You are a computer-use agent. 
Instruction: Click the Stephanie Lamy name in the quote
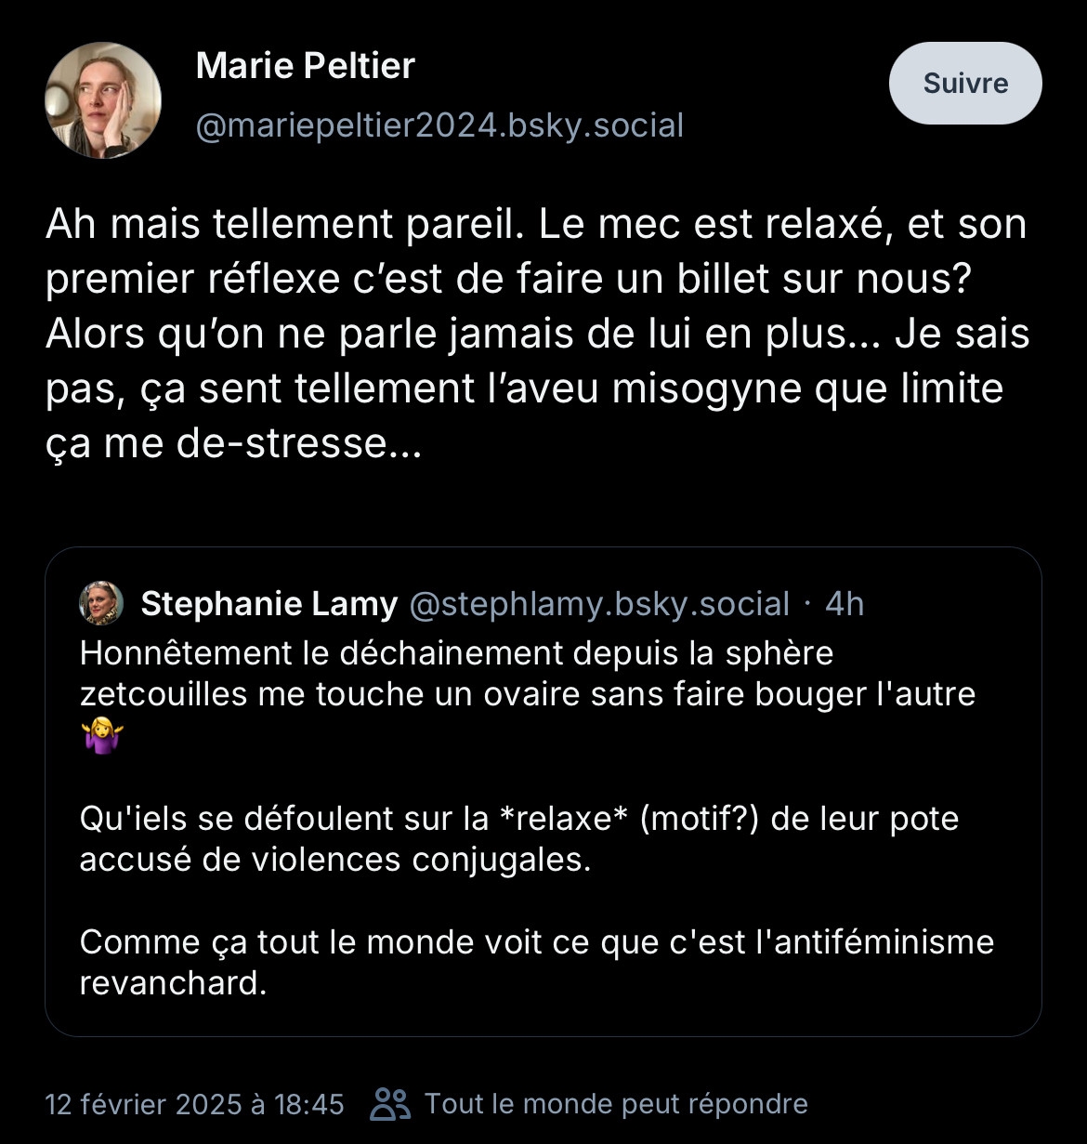click(x=268, y=604)
